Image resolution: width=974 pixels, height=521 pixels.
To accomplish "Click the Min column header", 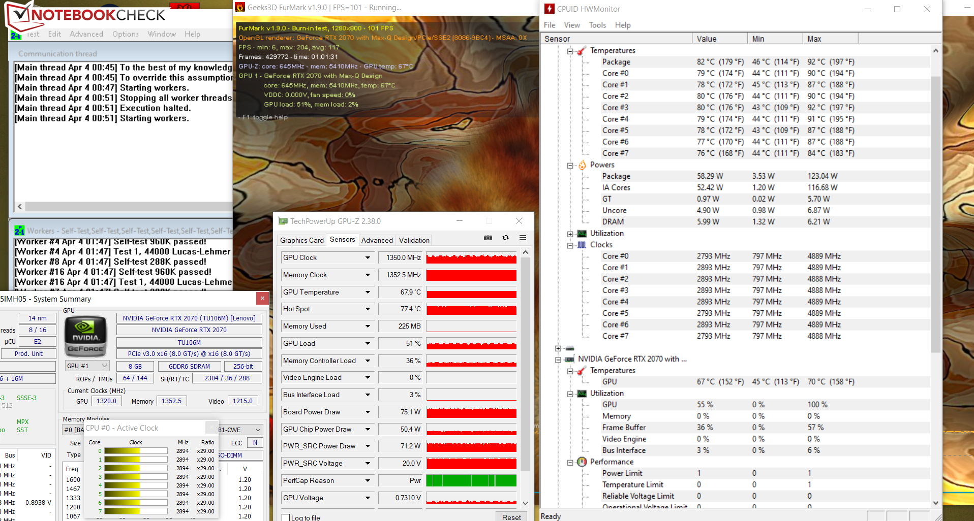I will coord(775,39).
